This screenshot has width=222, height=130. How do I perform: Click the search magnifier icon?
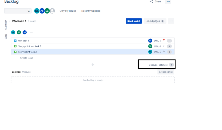29,11
